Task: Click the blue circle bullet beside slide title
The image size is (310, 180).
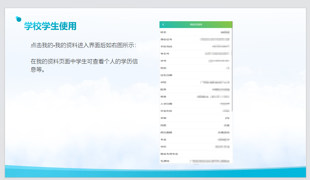Action: (x=18, y=19)
